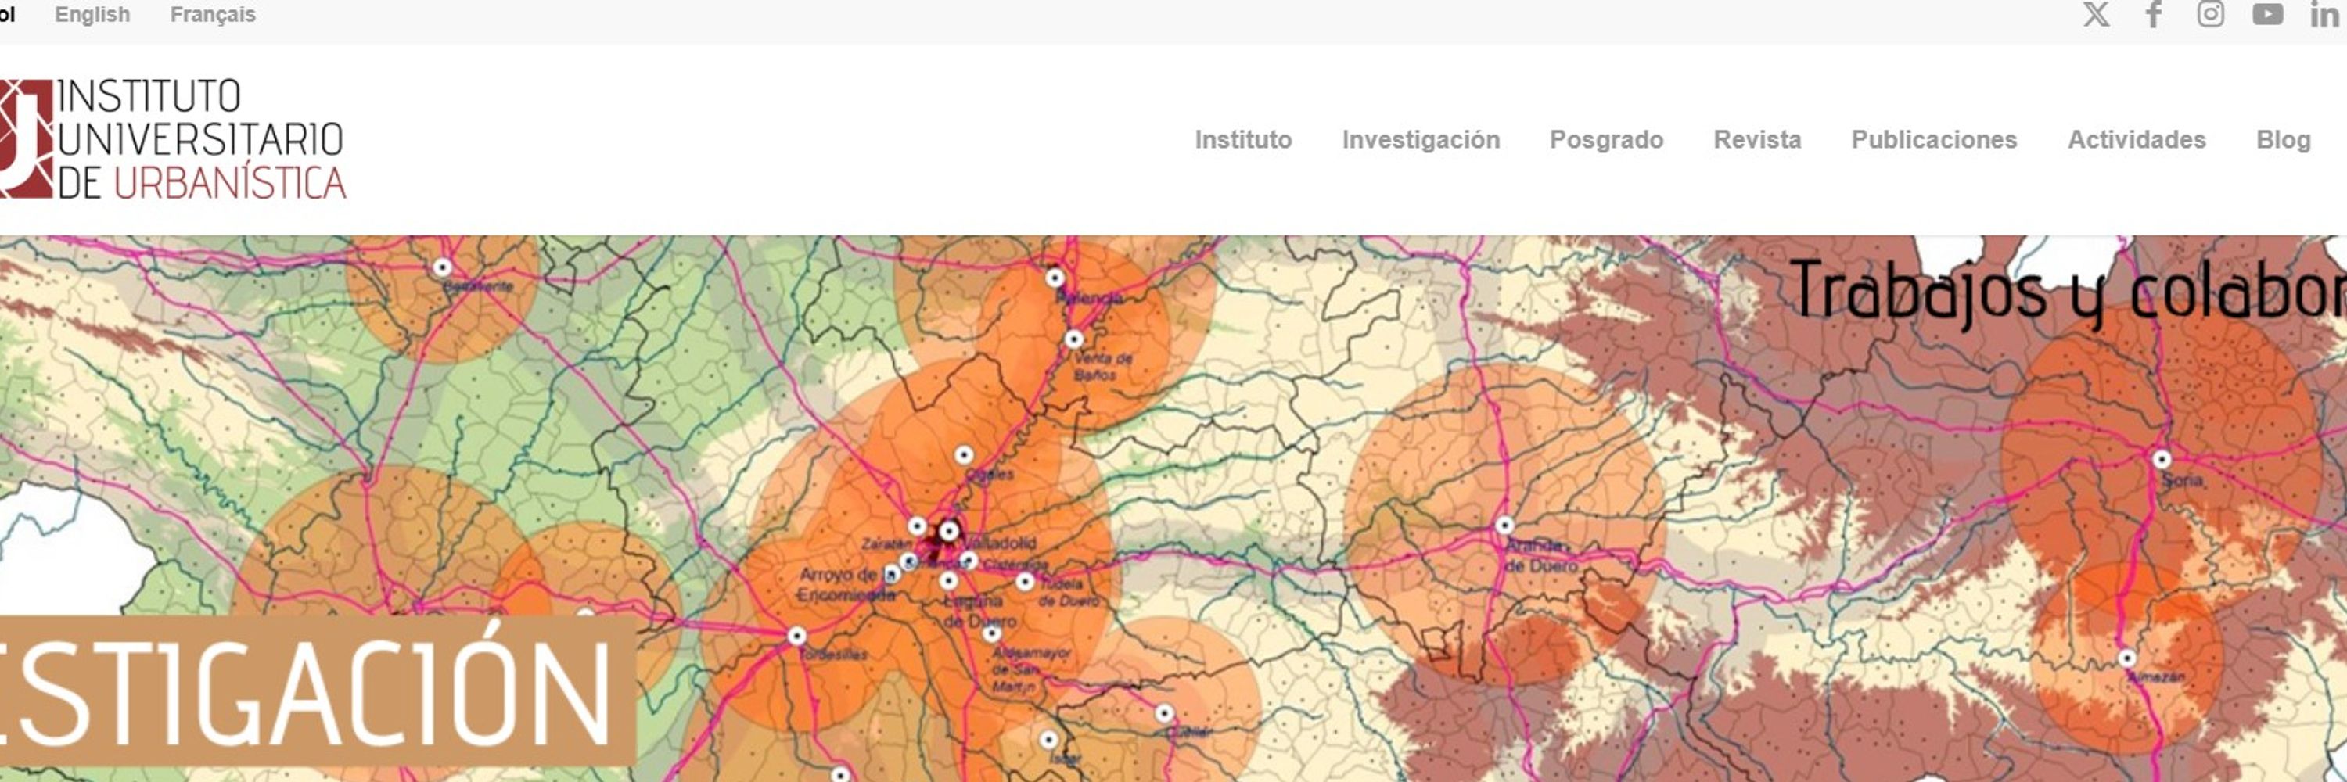Image resolution: width=2347 pixels, height=782 pixels.
Task: Switch site language to Français
Action: [212, 15]
